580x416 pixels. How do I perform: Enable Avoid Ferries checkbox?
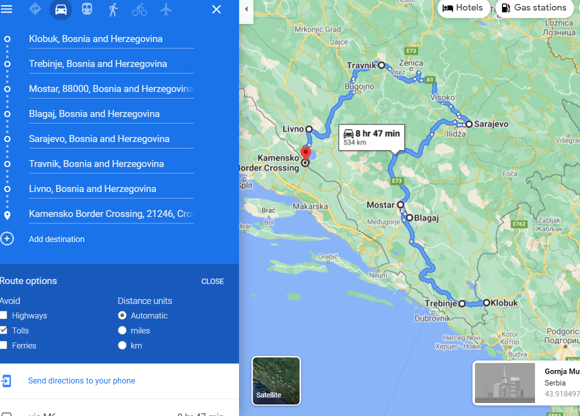coord(3,345)
